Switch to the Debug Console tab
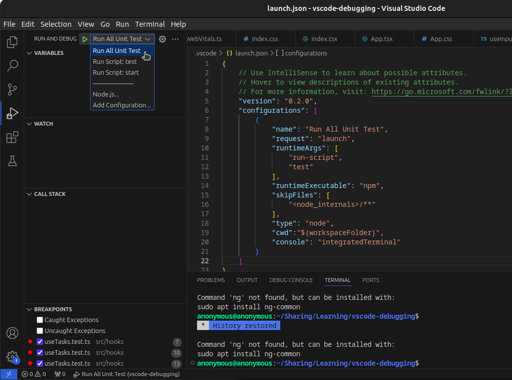The width and height of the screenshot is (512, 380). point(291,280)
